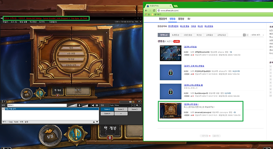Open dropdown arrow beside star icon

click(140, 105)
